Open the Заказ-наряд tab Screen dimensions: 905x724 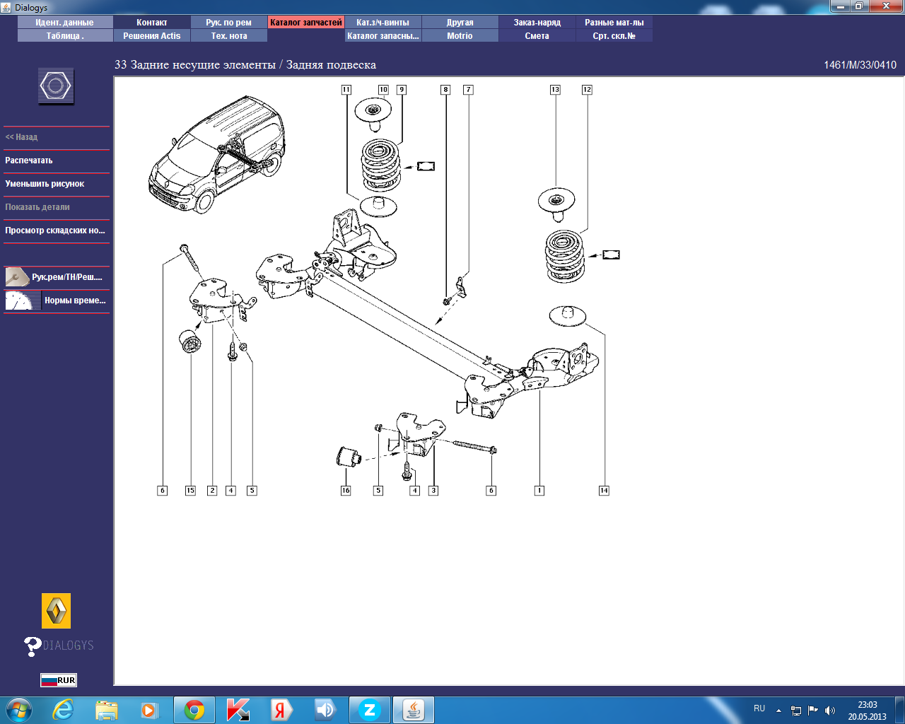pos(537,23)
